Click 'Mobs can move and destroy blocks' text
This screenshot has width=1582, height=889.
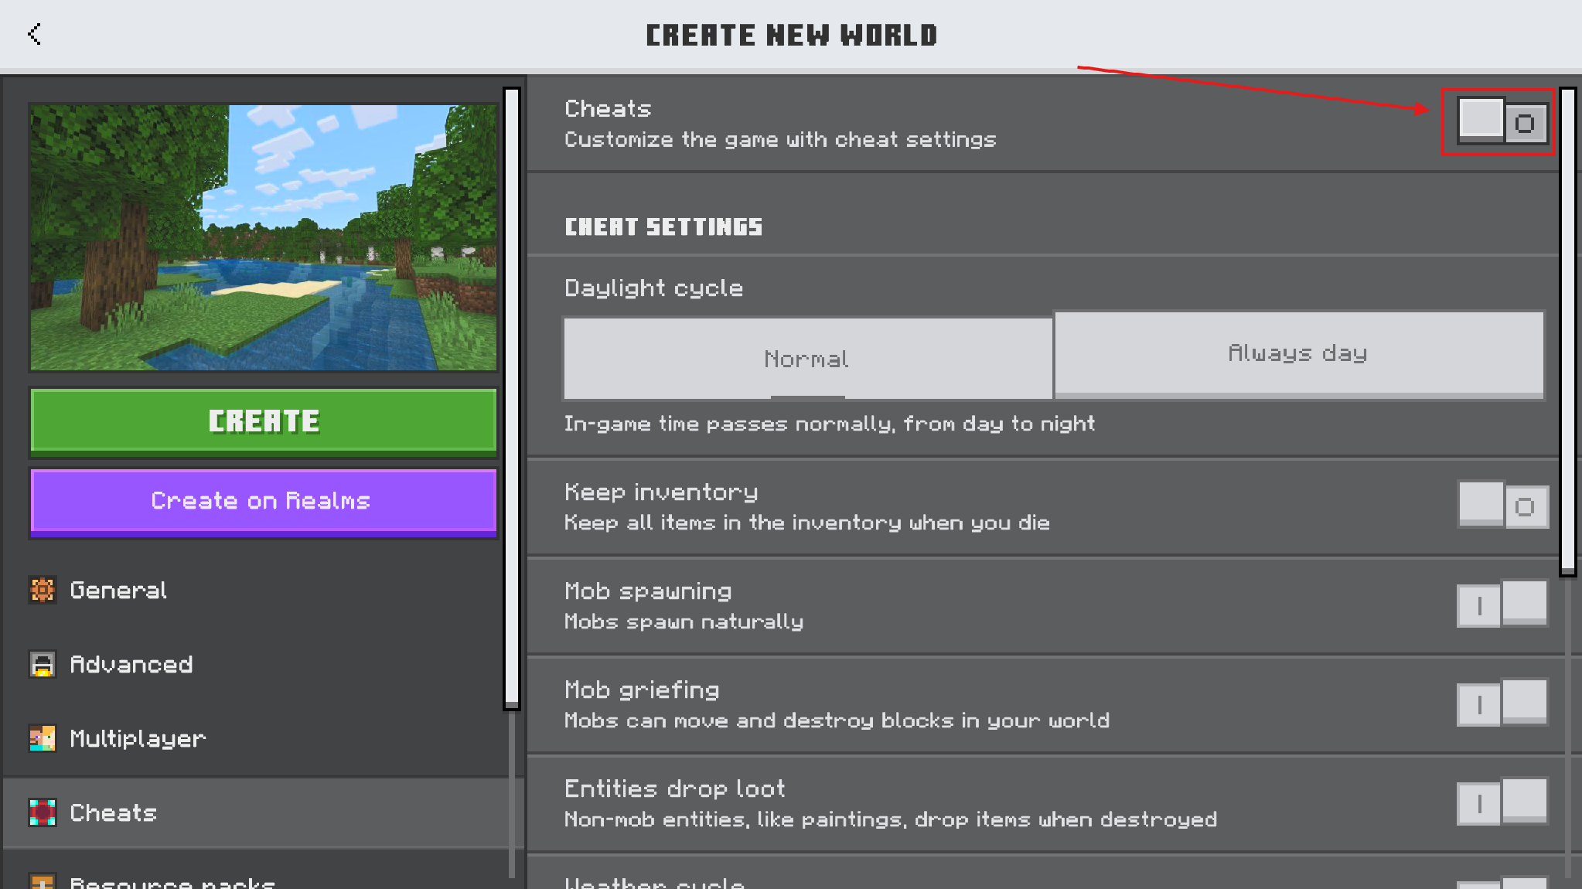pyautogui.click(x=837, y=720)
